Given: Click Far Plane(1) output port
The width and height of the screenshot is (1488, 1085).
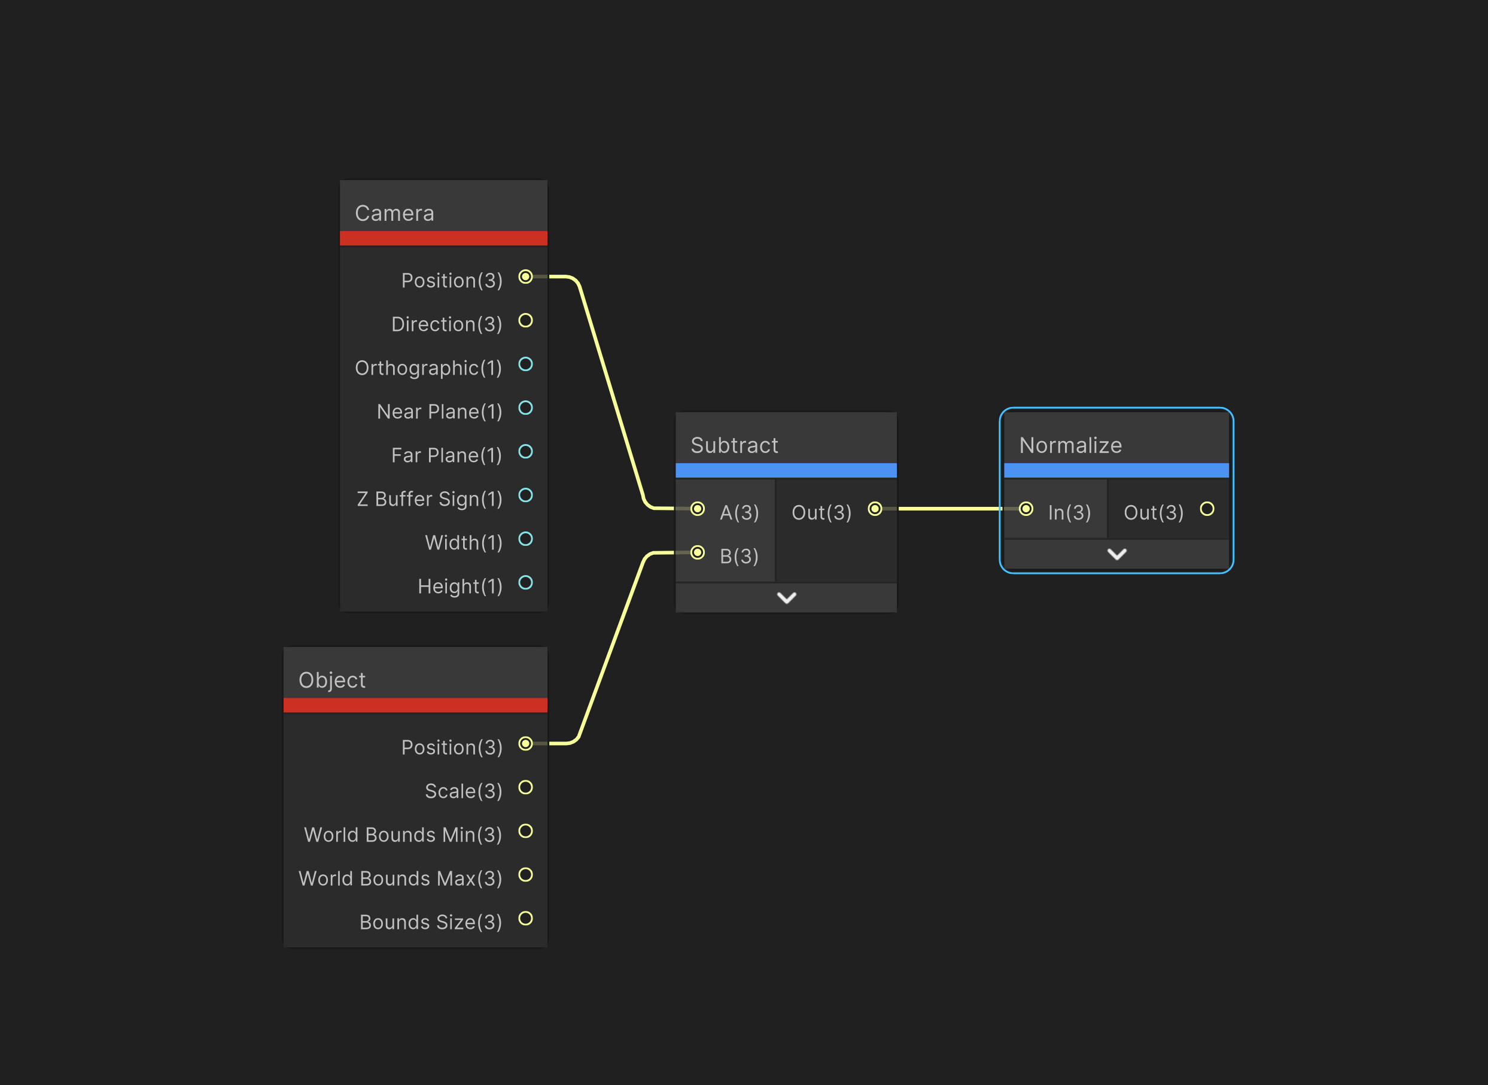Looking at the screenshot, I should [525, 451].
